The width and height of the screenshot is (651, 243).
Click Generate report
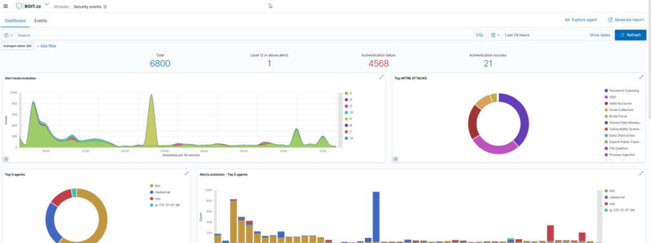point(626,20)
